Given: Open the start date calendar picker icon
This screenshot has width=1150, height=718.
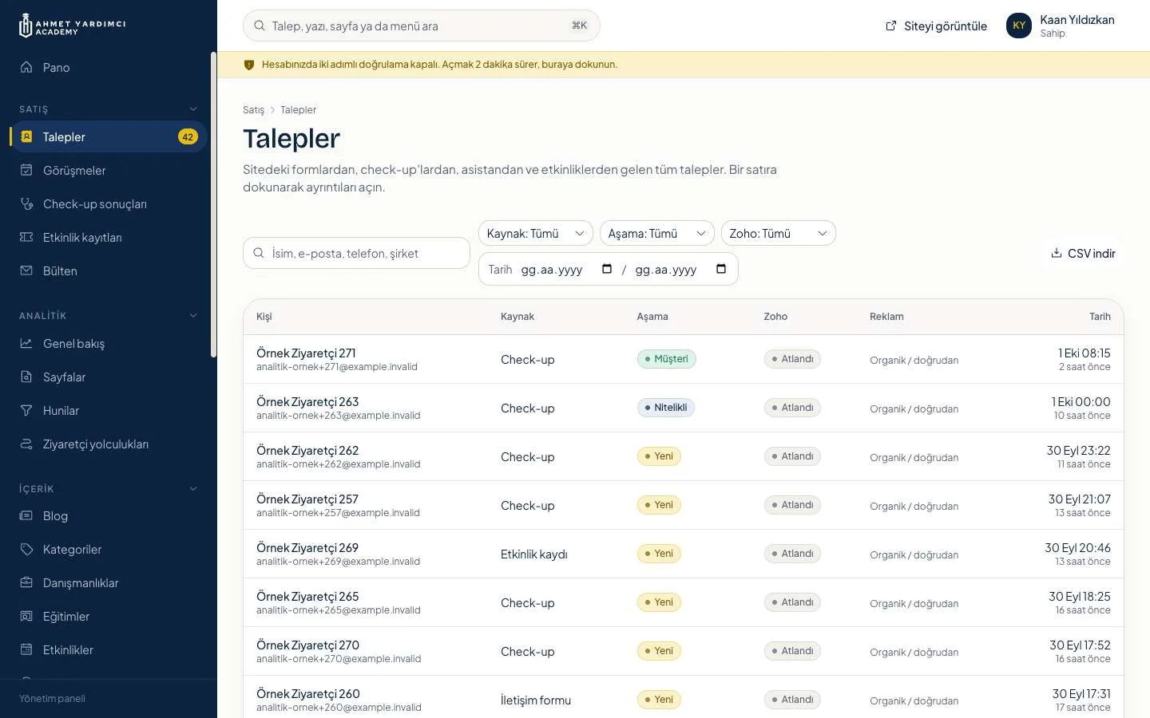Looking at the screenshot, I should (607, 269).
